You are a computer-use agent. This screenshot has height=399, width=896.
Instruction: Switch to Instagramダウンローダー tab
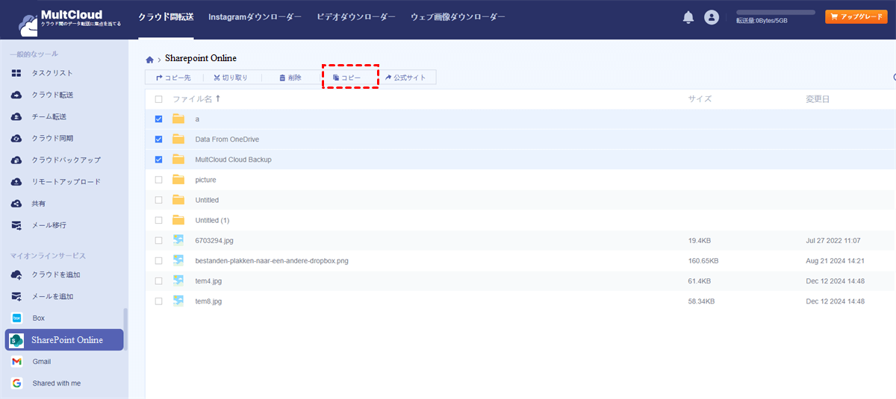point(255,16)
